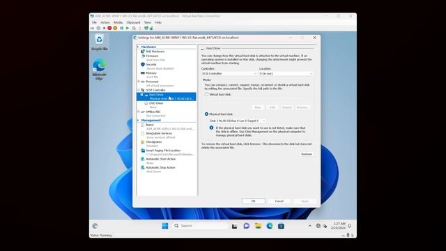Open the View menu
The image size is (446, 251).
pyautogui.click(x=147, y=22)
